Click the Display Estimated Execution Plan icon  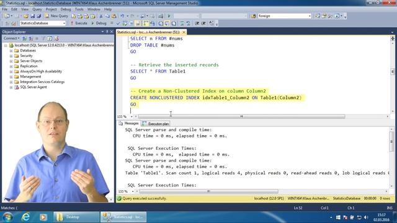125,24
